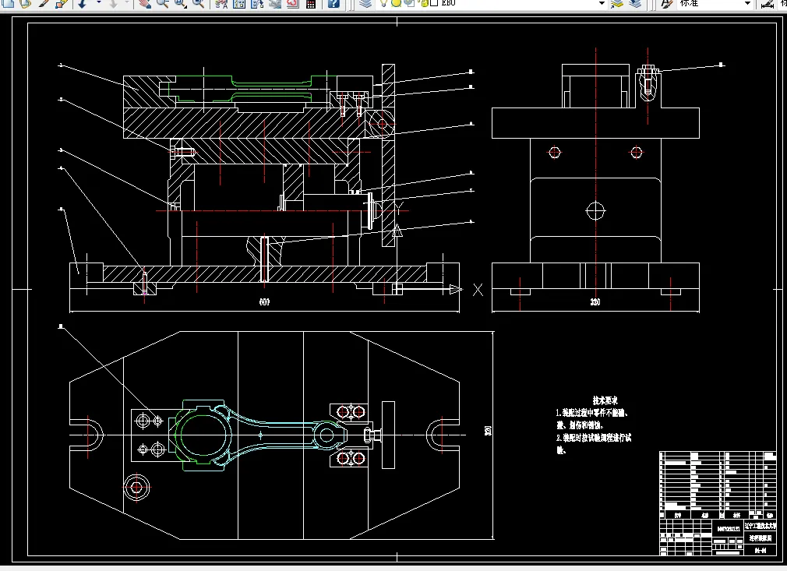Toggle the layer freeze sun icon
This screenshot has height=571, width=787.
click(396, 3)
